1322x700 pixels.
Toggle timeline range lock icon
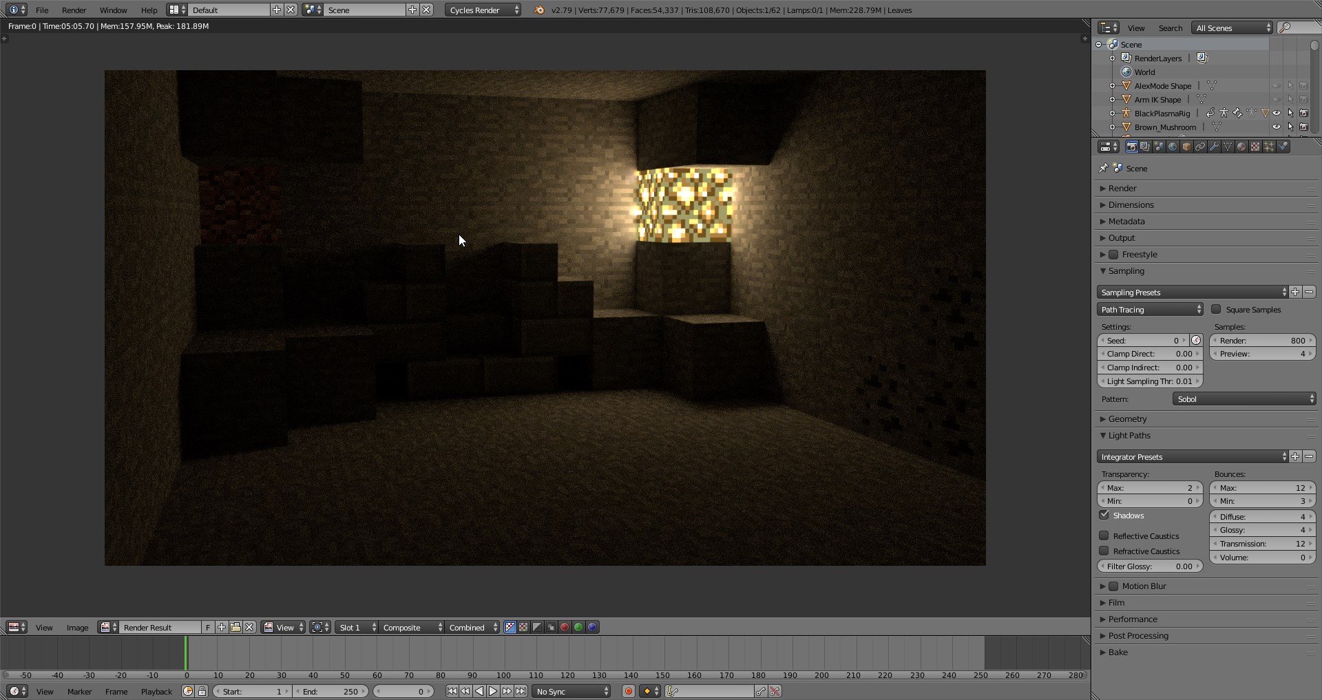tap(202, 691)
